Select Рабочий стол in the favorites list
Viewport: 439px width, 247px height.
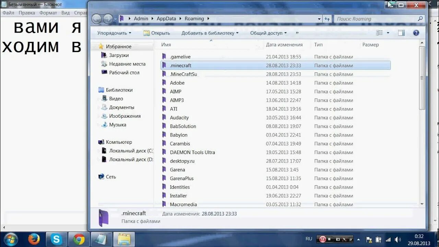[124, 72]
